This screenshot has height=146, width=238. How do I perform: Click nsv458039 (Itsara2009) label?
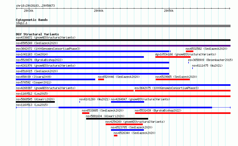point(34,77)
